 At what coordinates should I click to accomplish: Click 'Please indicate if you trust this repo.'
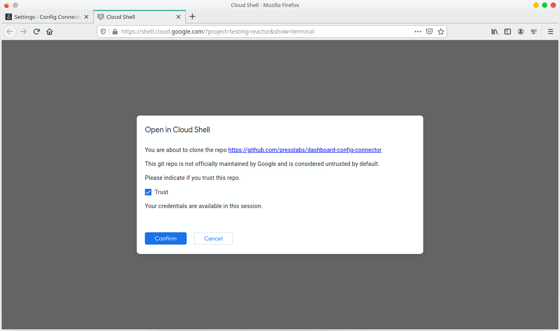pyautogui.click(x=192, y=178)
